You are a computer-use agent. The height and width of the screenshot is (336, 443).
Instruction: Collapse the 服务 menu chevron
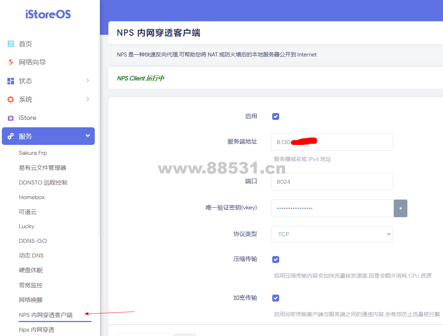point(88,136)
